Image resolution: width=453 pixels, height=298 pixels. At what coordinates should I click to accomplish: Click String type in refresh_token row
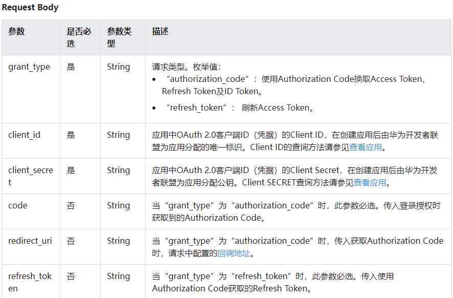click(119, 276)
